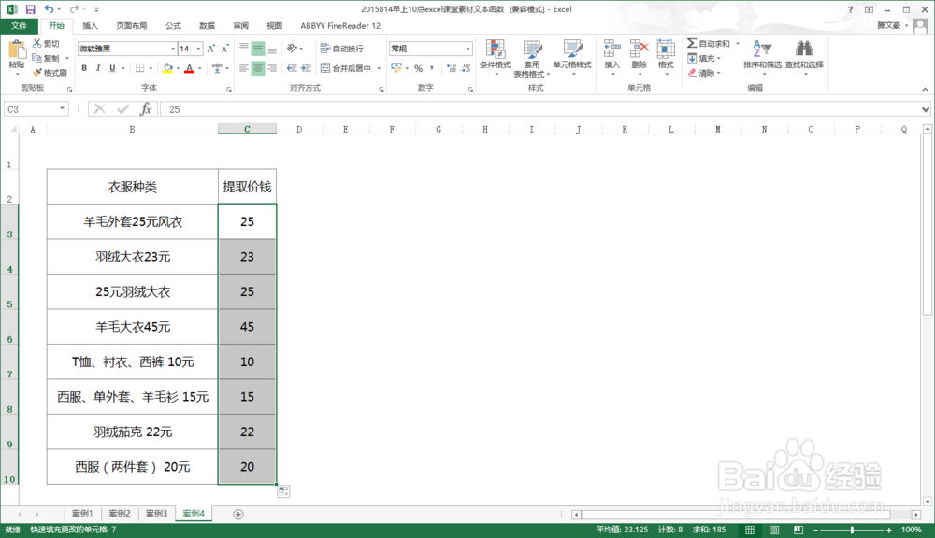Open the font color swatch
This screenshot has height=538, width=935.
pyautogui.click(x=190, y=69)
